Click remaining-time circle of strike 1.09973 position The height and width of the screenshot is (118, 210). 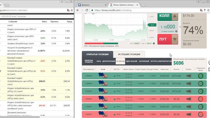point(200,91)
